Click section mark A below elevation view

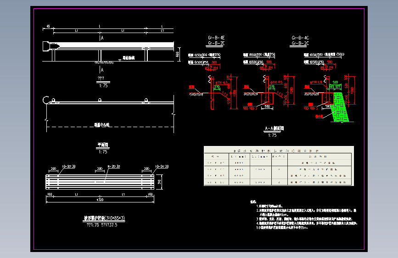pos(102,70)
